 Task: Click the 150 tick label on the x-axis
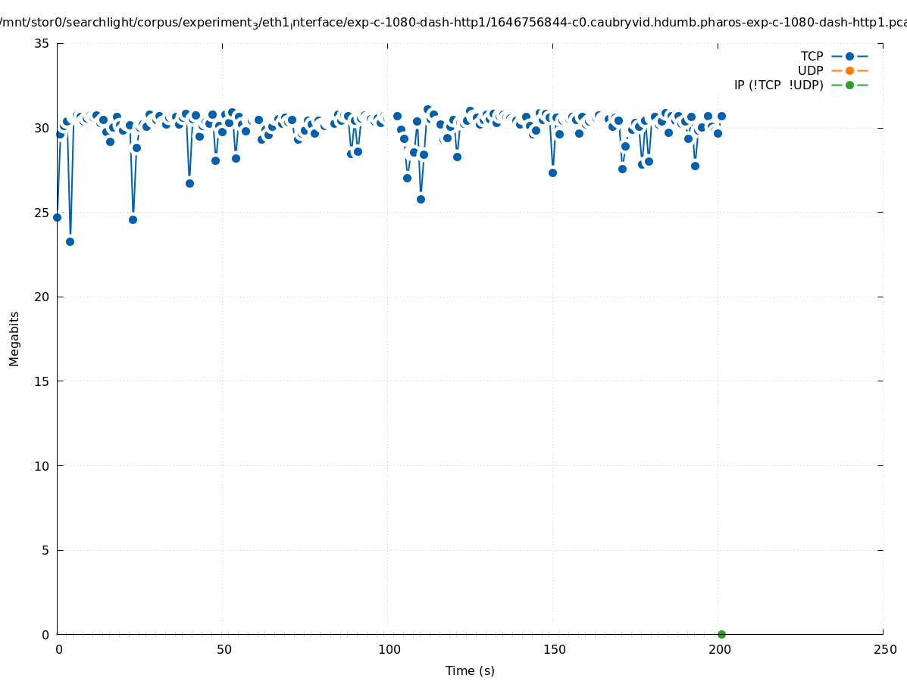tap(554, 649)
